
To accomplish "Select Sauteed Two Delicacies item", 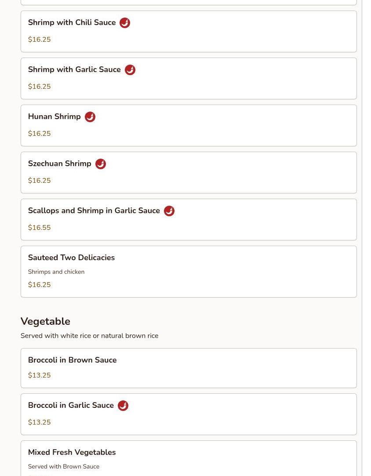I will pyautogui.click(x=189, y=272).
